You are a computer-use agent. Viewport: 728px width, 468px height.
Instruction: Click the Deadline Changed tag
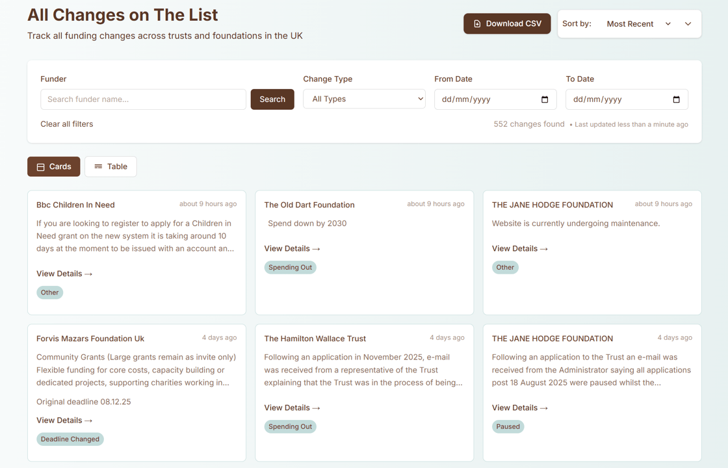[x=70, y=439]
